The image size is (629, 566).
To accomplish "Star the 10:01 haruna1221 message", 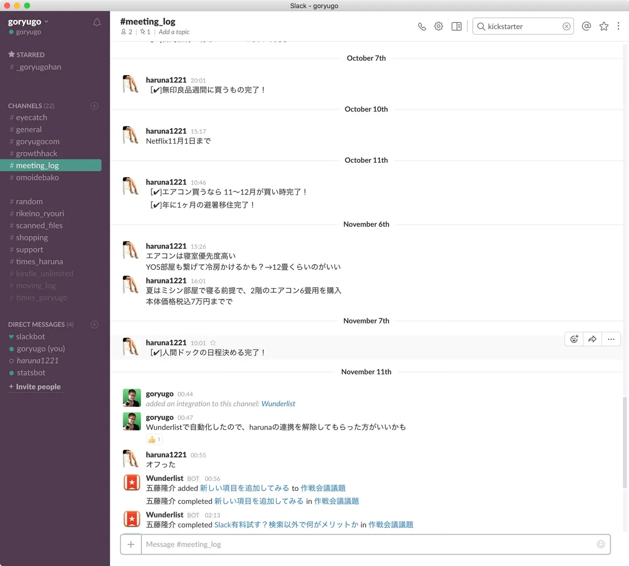I will click(213, 343).
